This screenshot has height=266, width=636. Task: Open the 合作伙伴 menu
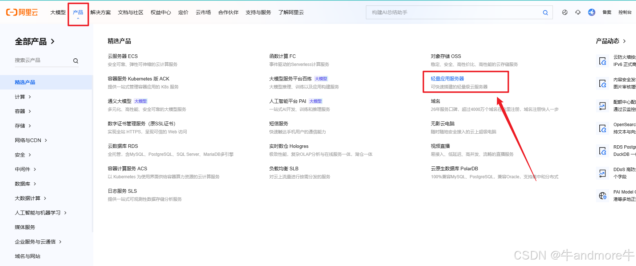click(x=228, y=12)
